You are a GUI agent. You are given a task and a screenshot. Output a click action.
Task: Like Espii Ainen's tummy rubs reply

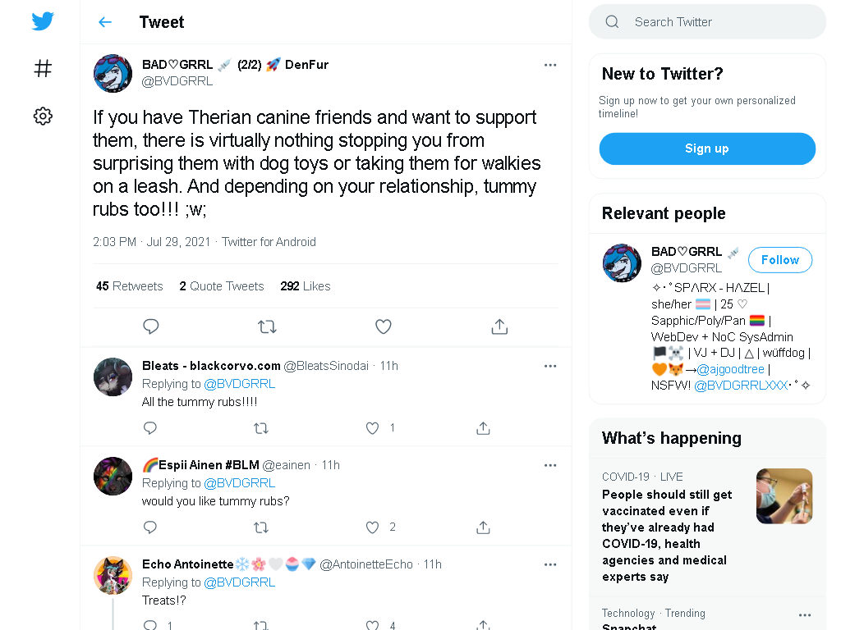pyautogui.click(x=372, y=527)
